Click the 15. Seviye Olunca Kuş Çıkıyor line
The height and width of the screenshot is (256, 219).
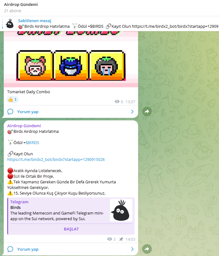[59, 193]
